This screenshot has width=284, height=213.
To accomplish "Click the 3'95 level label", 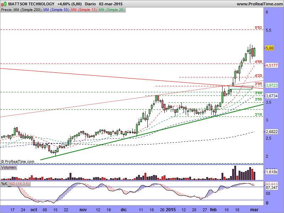I will pos(258,84).
